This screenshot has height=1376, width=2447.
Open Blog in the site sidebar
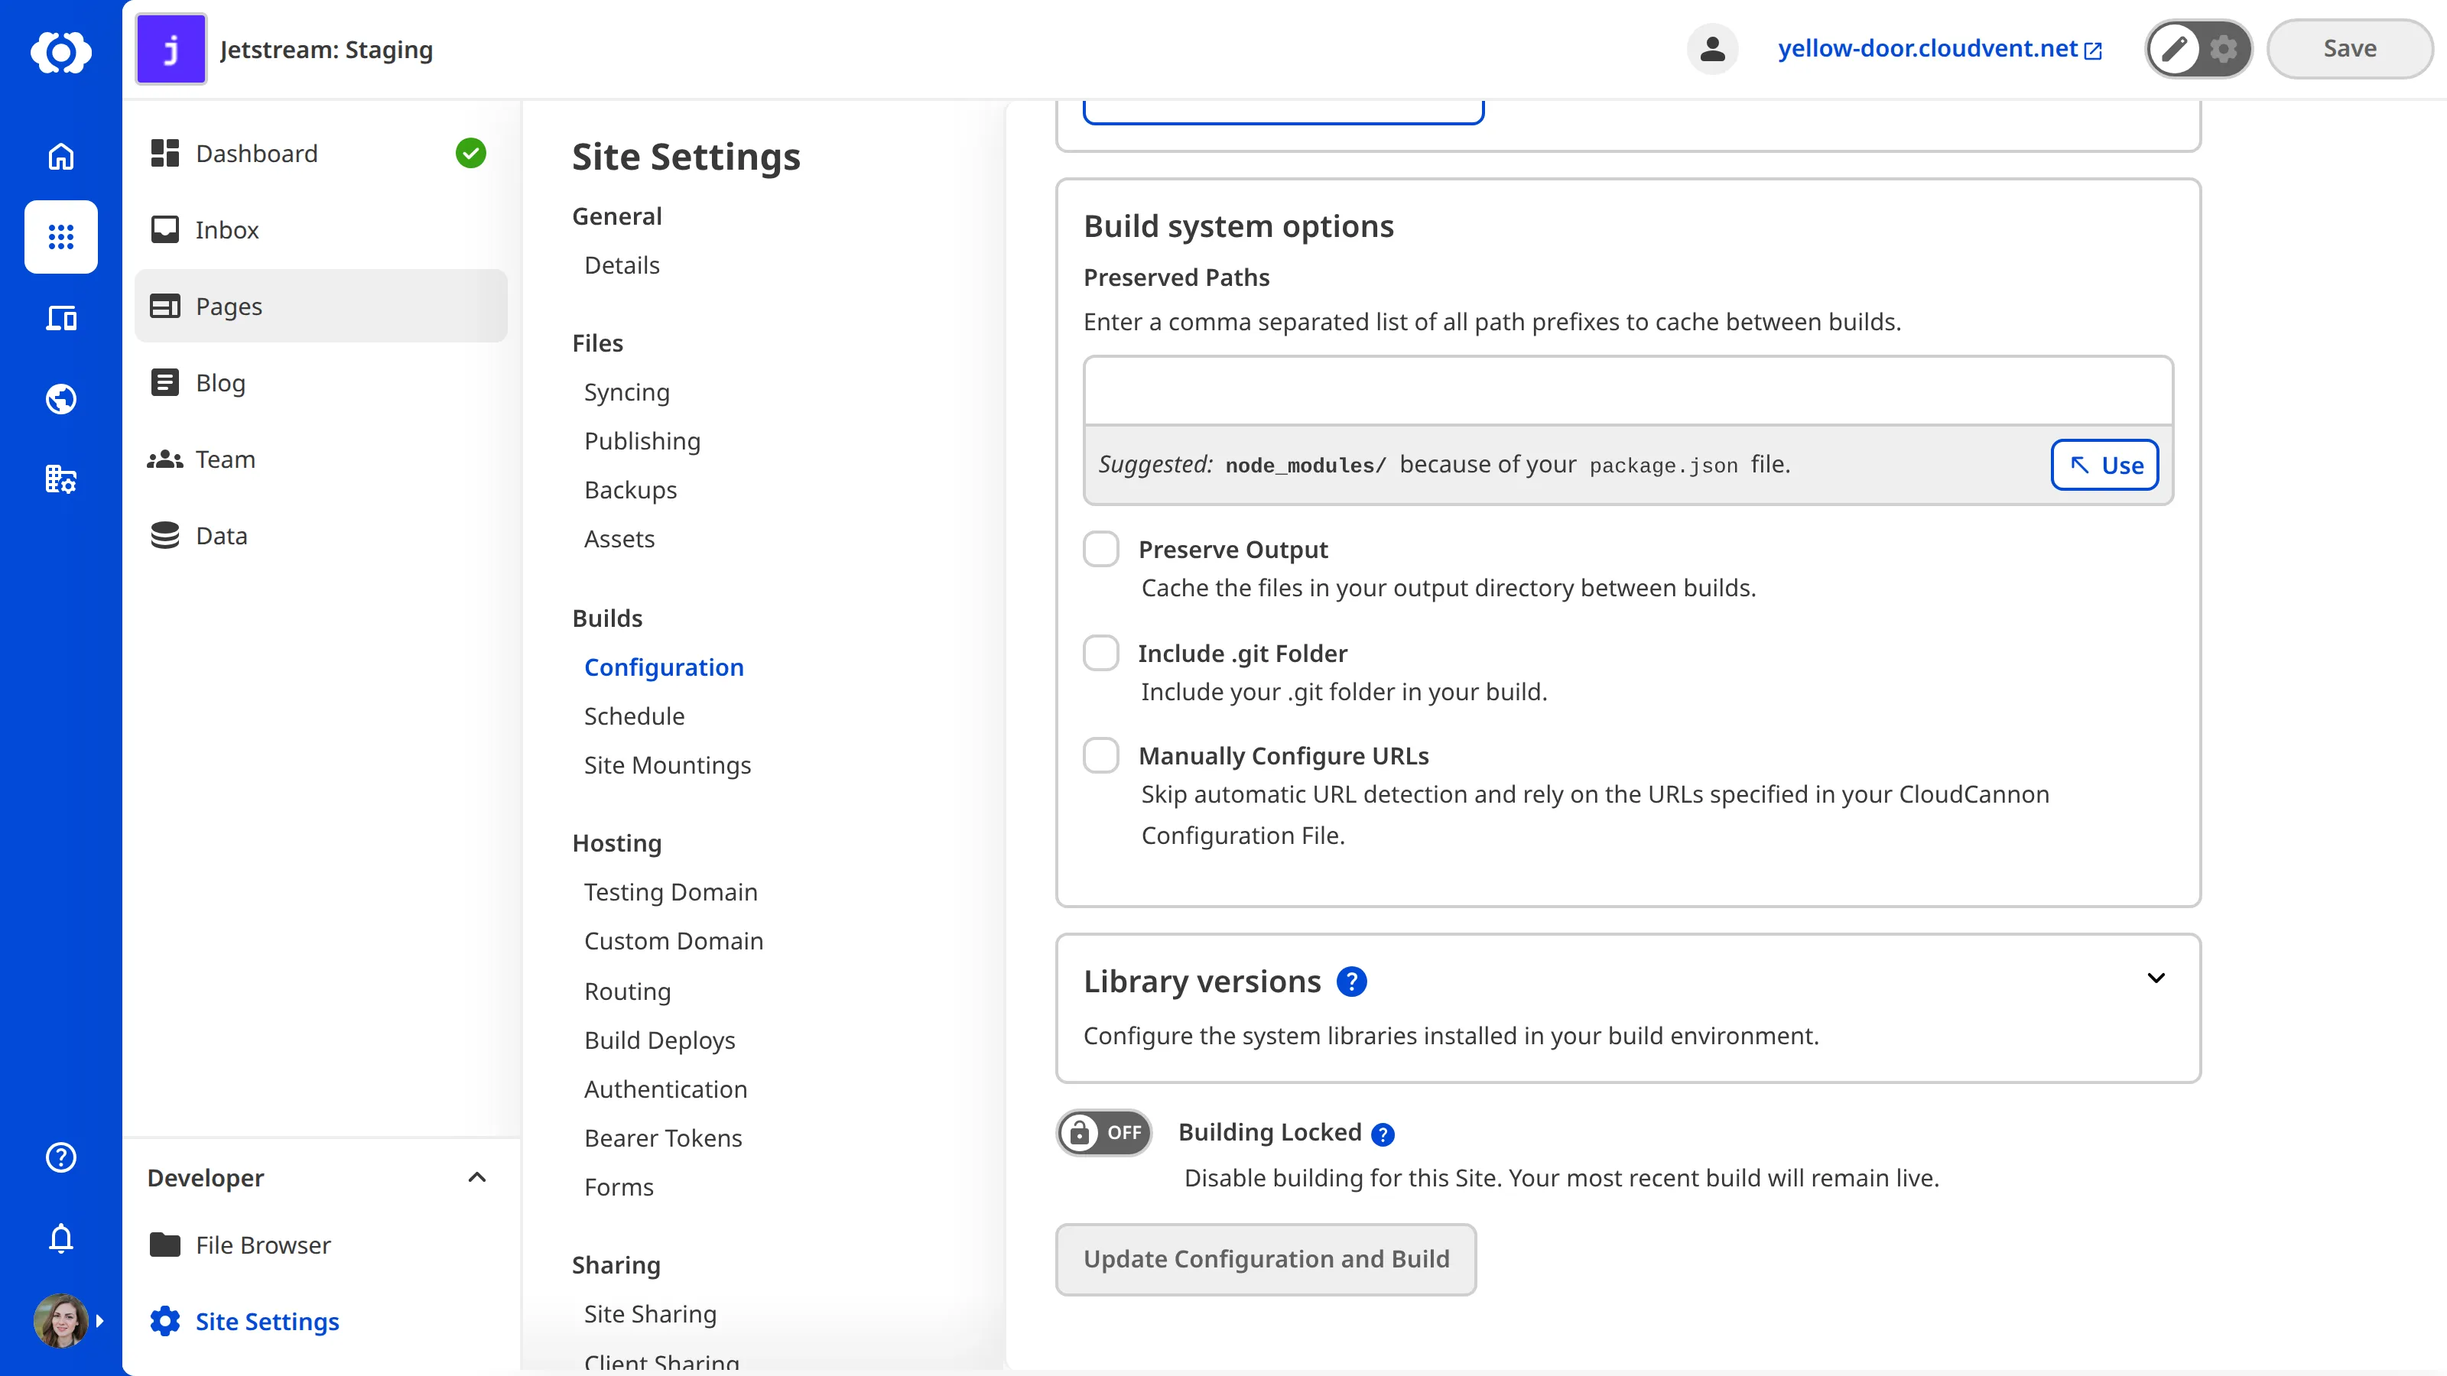tap(321, 383)
